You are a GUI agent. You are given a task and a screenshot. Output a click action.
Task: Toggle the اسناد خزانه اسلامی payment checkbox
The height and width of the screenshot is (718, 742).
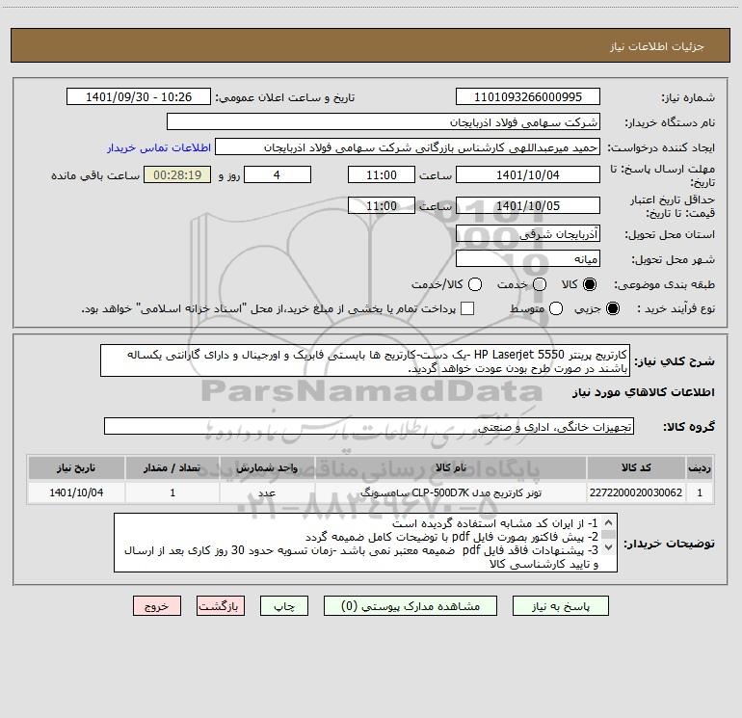pos(467,308)
